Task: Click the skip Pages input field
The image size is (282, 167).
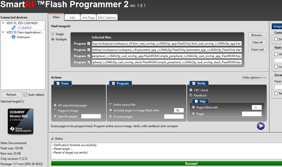Action: [x=252, y=114]
